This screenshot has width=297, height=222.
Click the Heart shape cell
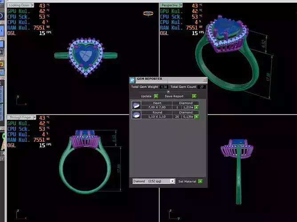click(x=157, y=103)
